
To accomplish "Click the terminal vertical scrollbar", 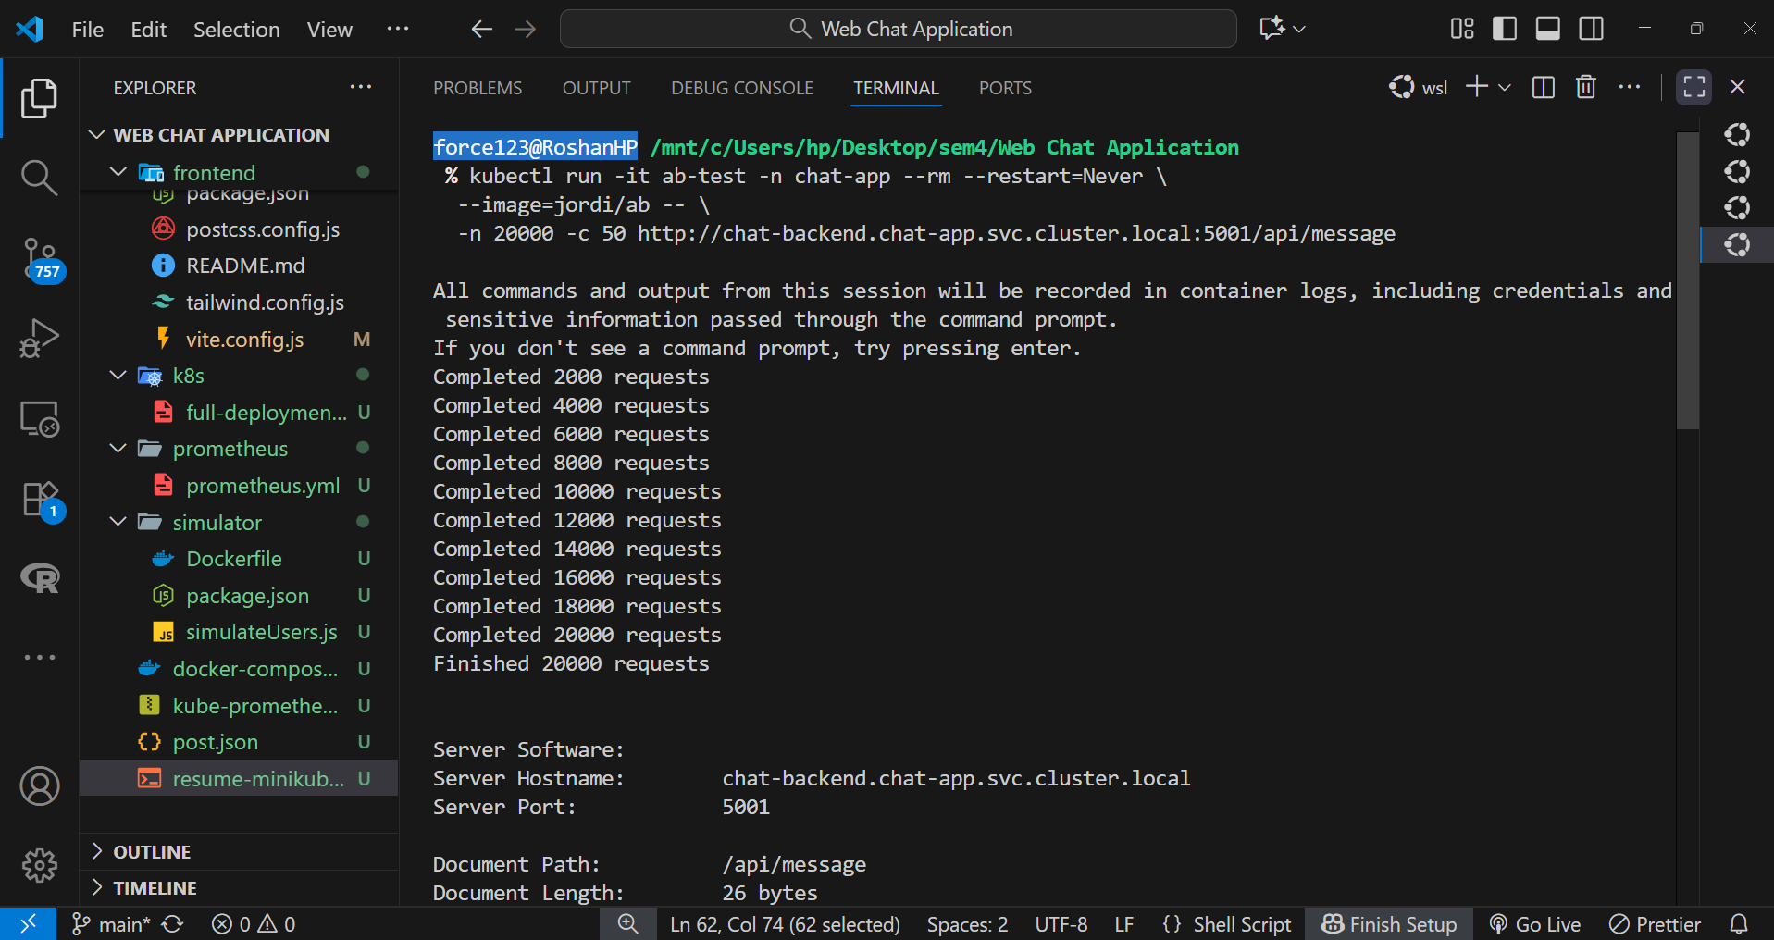I will coord(1688,281).
